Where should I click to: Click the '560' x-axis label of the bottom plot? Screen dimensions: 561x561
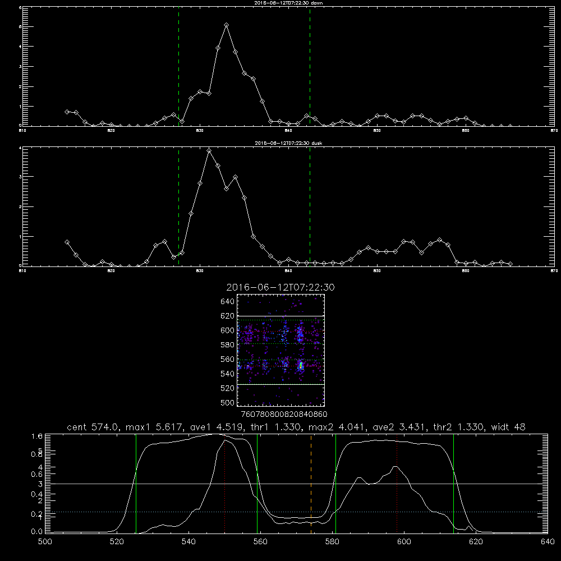pos(260,542)
